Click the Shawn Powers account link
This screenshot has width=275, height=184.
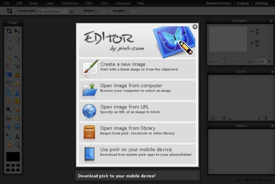coord(219,3)
